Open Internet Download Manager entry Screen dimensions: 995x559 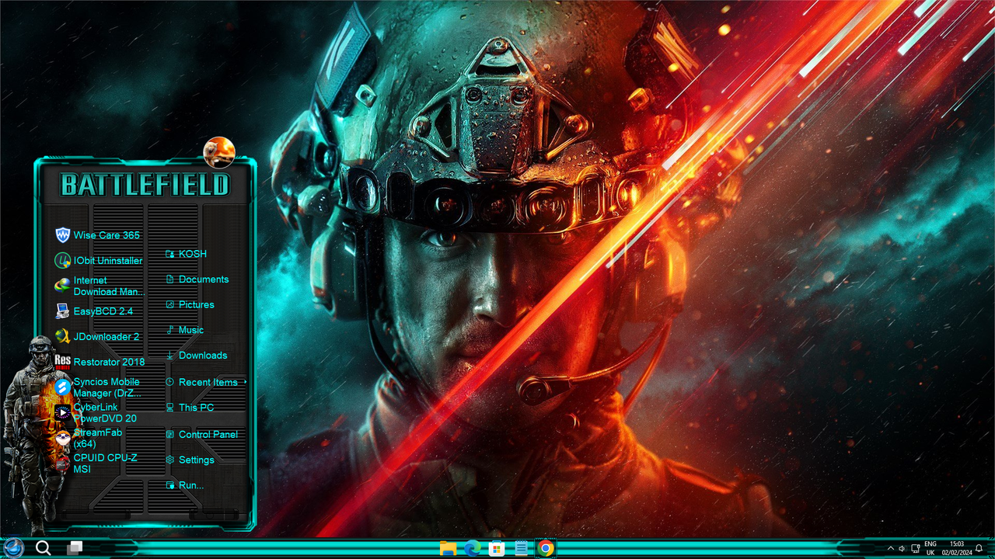[x=99, y=286]
